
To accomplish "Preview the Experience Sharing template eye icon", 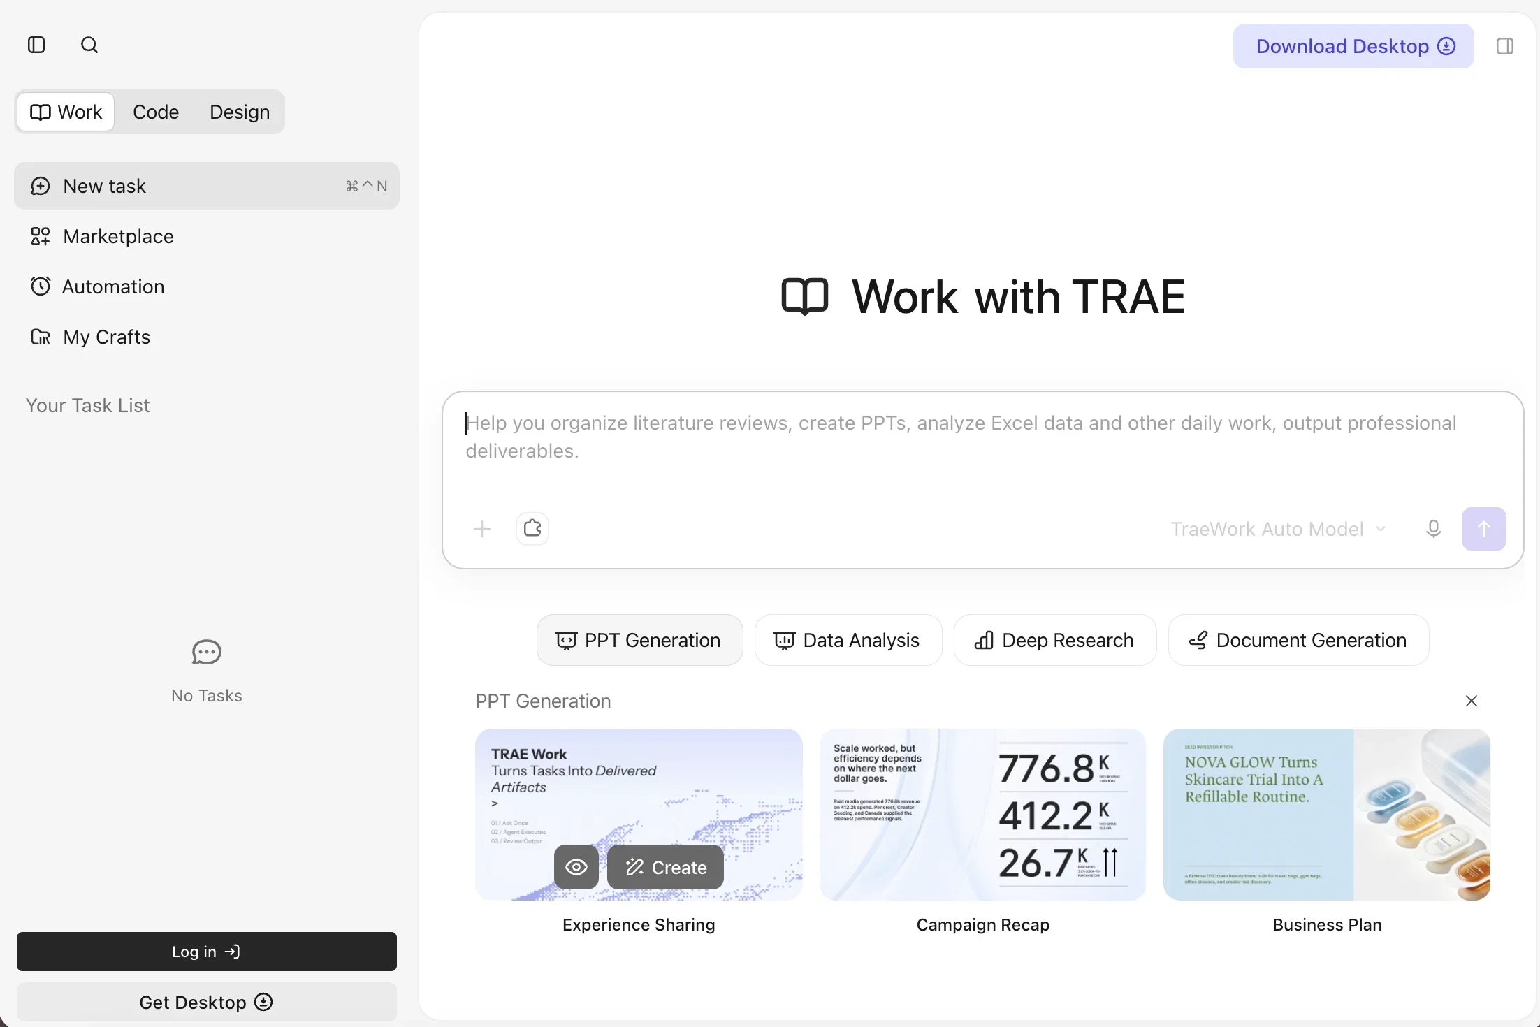I will 576,867.
